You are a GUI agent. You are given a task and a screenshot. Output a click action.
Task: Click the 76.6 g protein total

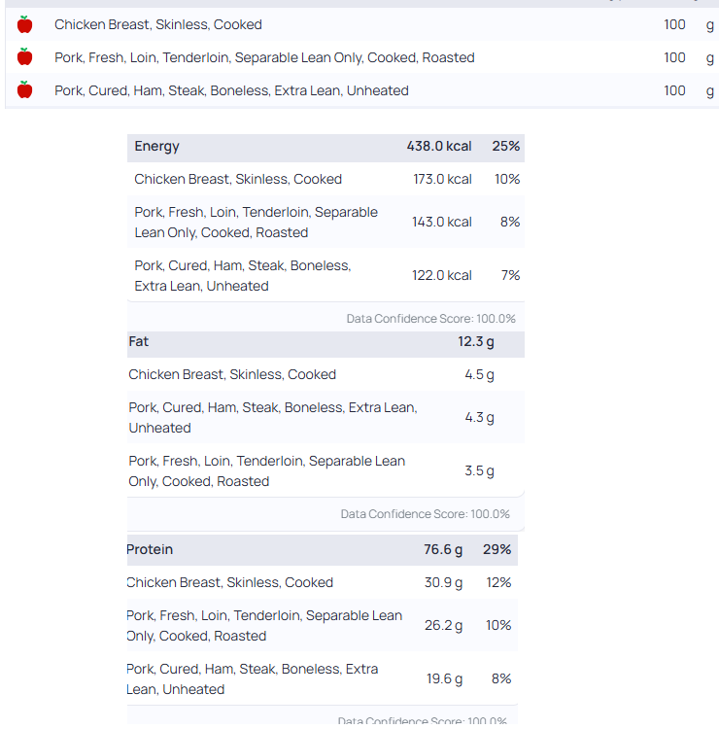(443, 550)
